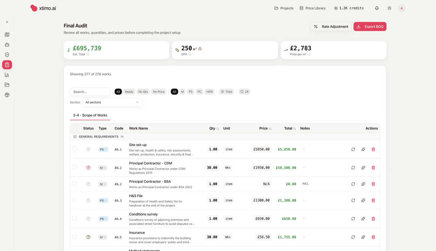Screen dimensions: 436x251
Task: Open Conditions survey type dropdown
Action: (103, 219)
